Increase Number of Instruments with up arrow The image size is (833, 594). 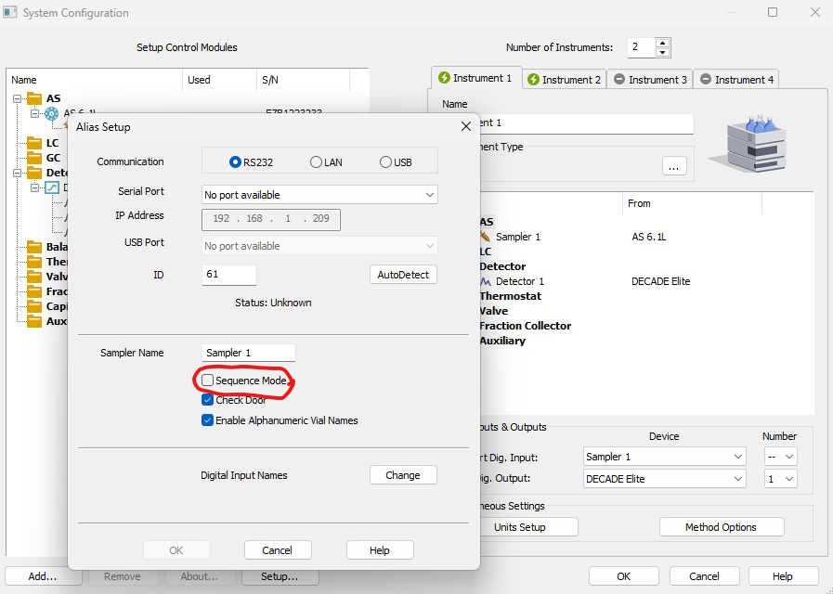click(662, 43)
